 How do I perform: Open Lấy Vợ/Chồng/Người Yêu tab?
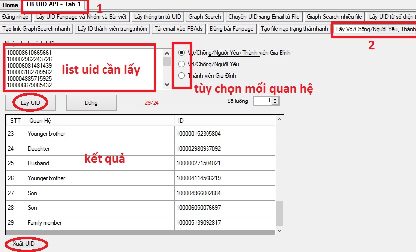374,29
